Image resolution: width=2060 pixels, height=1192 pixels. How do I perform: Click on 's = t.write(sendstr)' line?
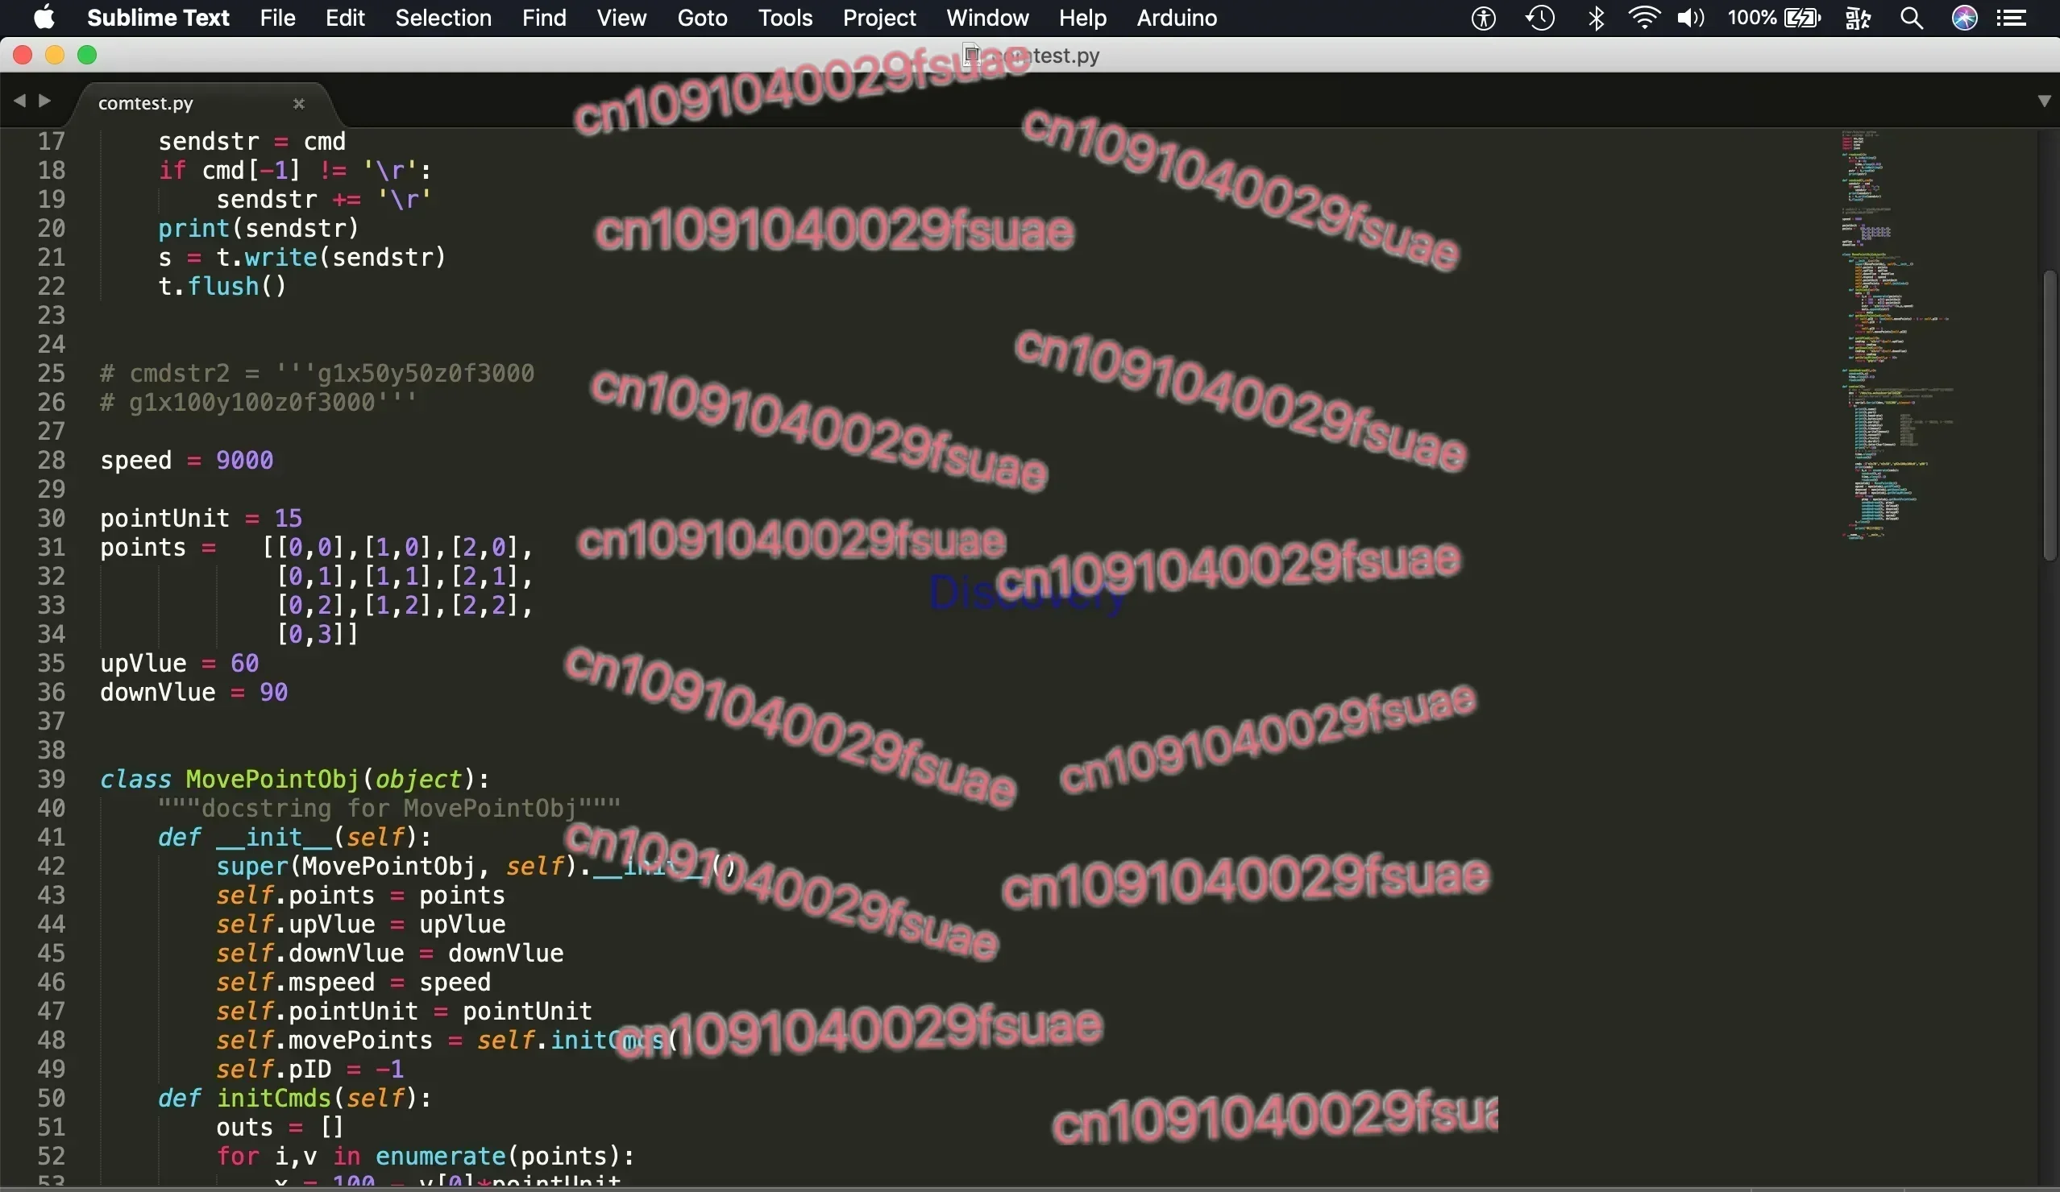pyautogui.click(x=301, y=258)
